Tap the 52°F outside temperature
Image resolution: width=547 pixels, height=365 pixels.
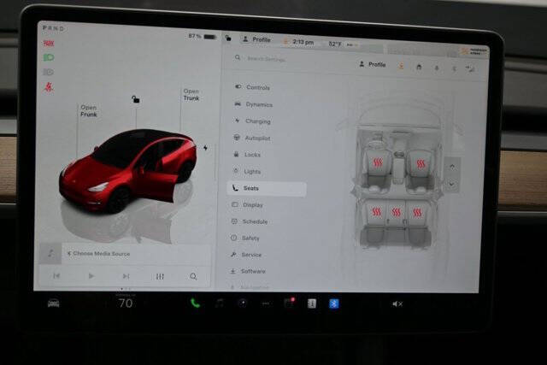point(334,44)
